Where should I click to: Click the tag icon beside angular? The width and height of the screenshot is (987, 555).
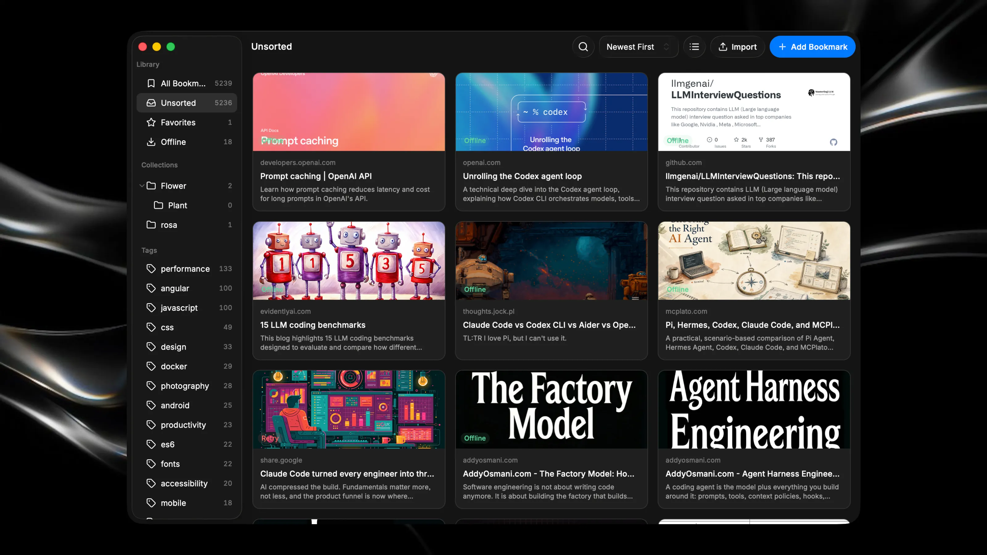click(151, 288)
